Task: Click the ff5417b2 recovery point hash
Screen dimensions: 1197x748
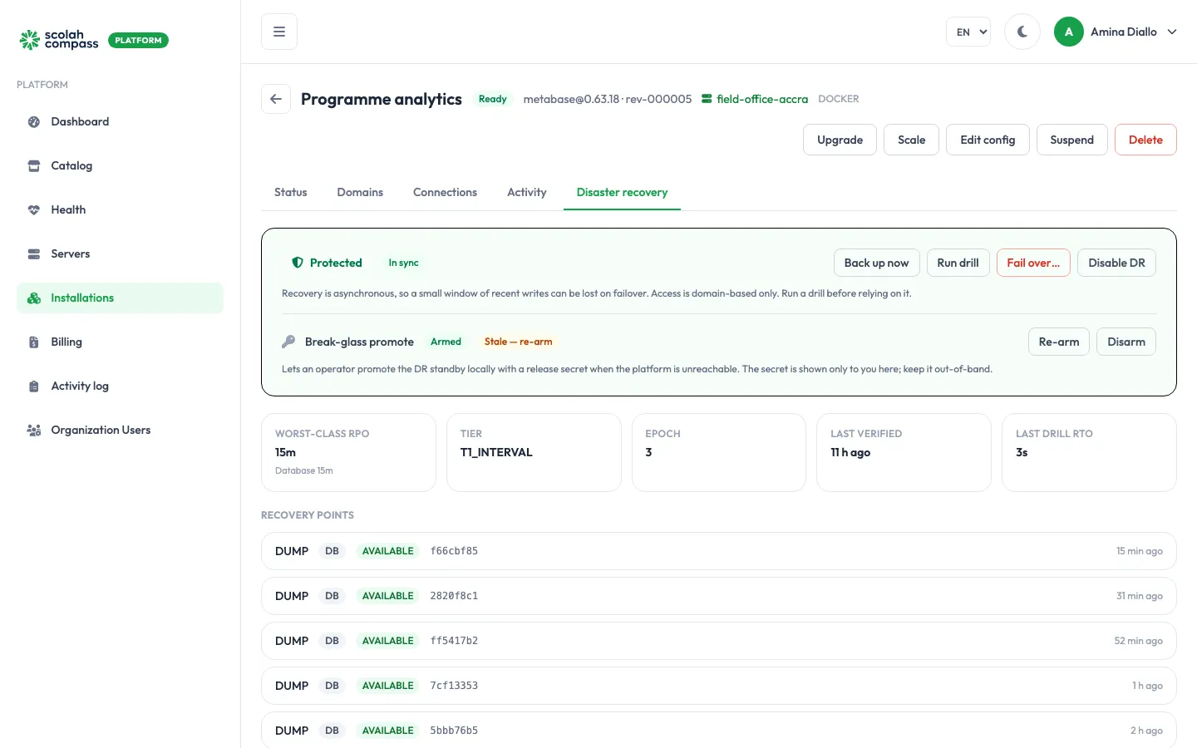Action: click(x=454, y=641)
